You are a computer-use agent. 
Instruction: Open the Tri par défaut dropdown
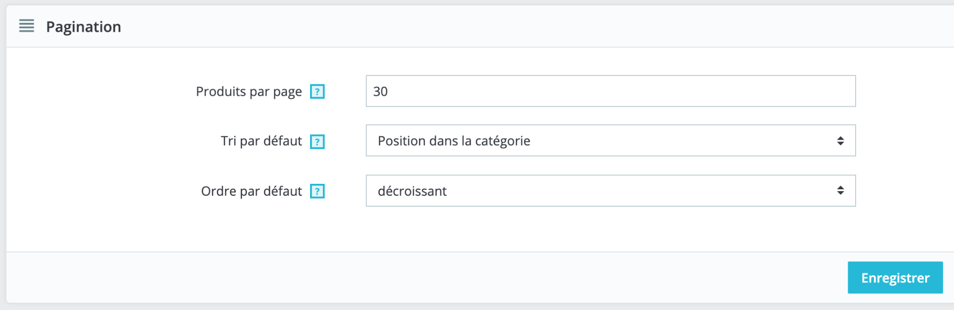coord(611,141)
